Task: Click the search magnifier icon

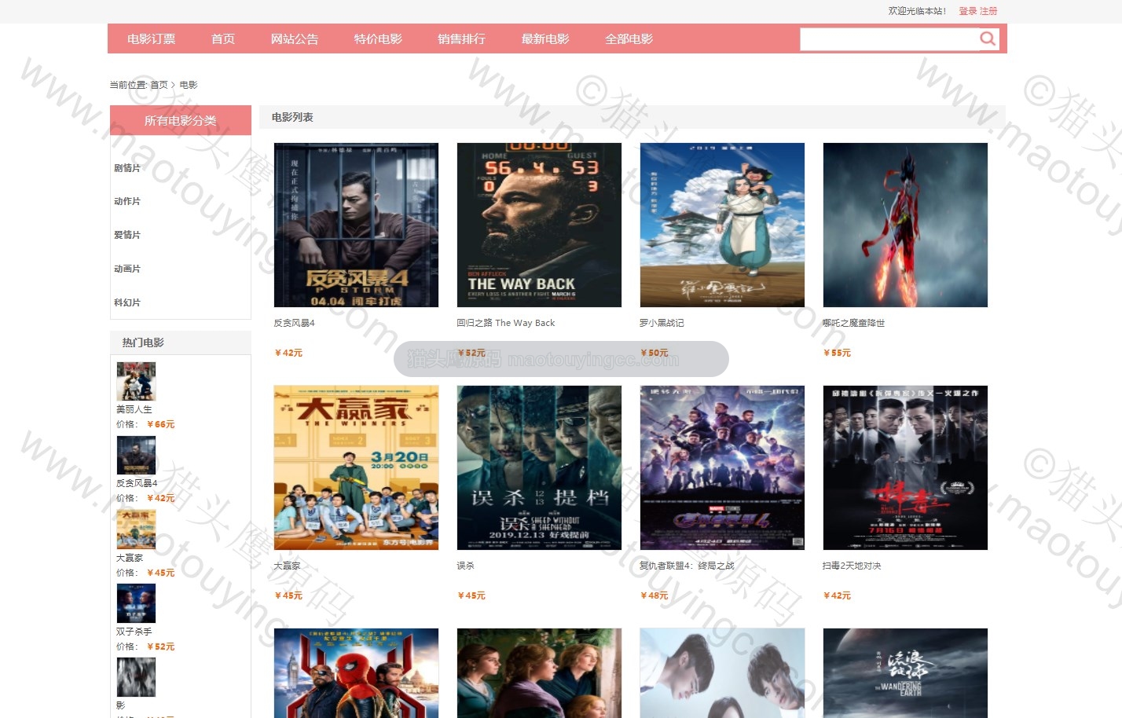Action: (x=987, y=38)
